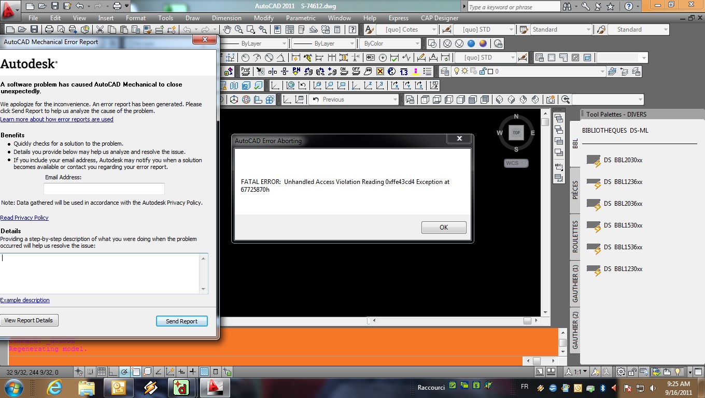705x398 pixels.
Task: Open the [quo] Cotes text style dropdown
Action: pos(407,30)
